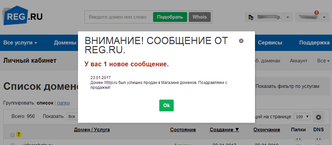
Task: Open the Все услуги menu
Action: (x=20, y=43)
